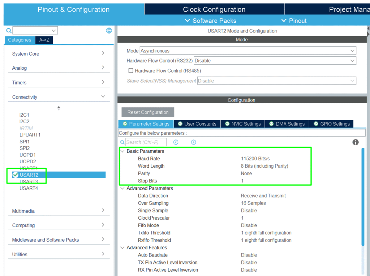370x276 pixels.
Task: Collapse the Advanced Features section
Action: pos(122,248)
